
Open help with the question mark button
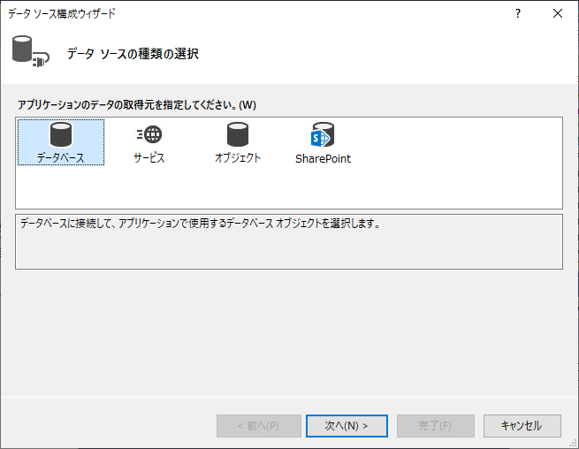[518, 13]
